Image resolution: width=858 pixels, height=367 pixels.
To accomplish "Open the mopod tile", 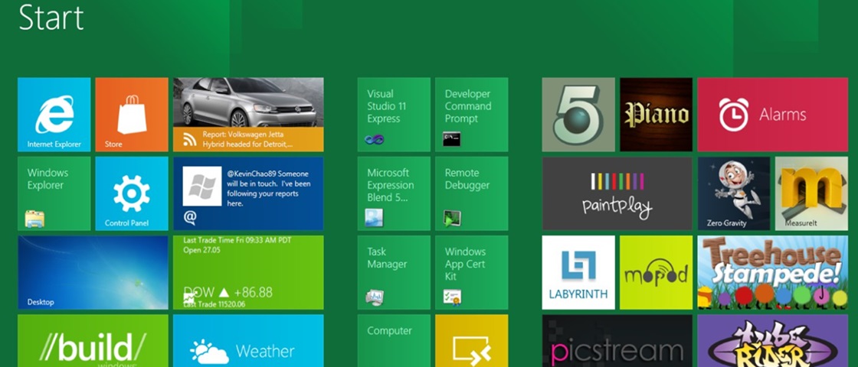I will point(656,272).
